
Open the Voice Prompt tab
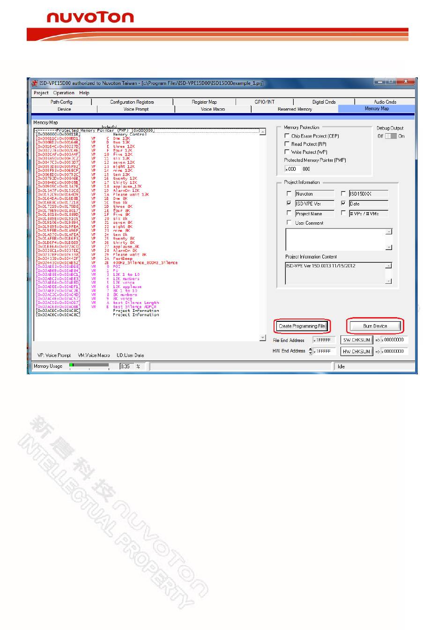(136, 109)
